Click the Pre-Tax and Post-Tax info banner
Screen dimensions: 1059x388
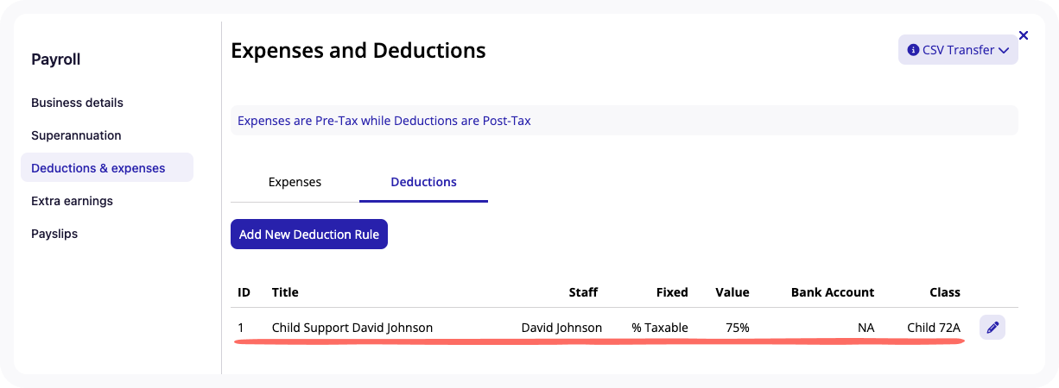pos(625,121)
